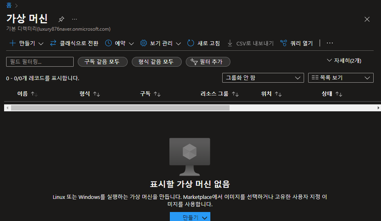Open the ellipsis menu beside the title
Screen dimensions: 381x221
[x=74, y=19]
